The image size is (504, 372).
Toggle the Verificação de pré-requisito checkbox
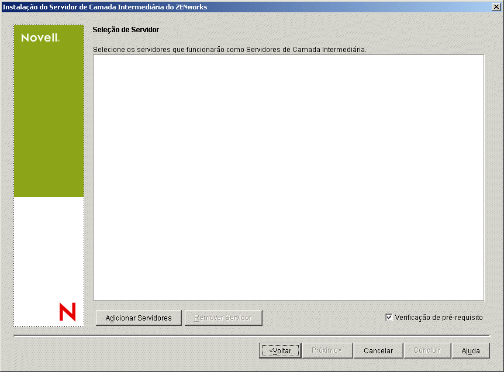pos(389,318)
